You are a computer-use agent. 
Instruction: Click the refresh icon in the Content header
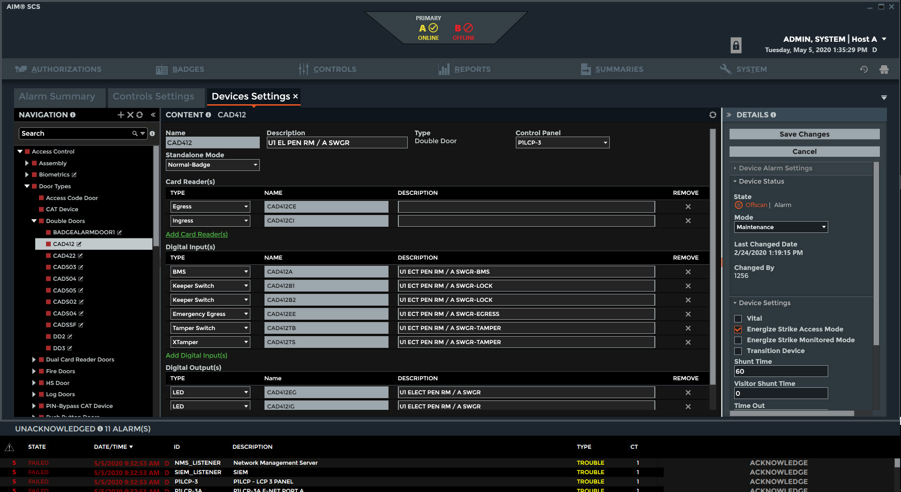click(712, 115)
